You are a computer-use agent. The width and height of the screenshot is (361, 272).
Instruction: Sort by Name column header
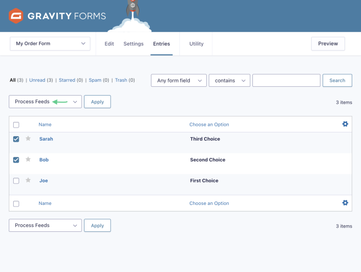click(45, 125)
